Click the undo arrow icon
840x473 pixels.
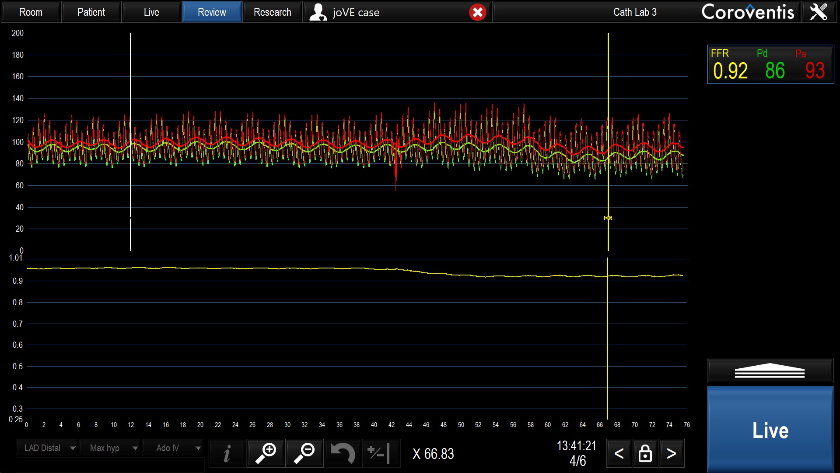(x=343, y=453)
